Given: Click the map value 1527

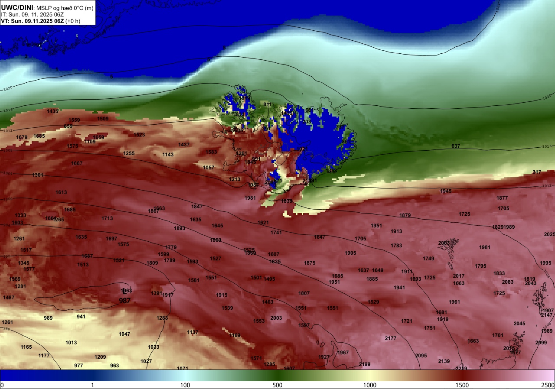Looking at the screenshot, I should (x=215, y=259).
